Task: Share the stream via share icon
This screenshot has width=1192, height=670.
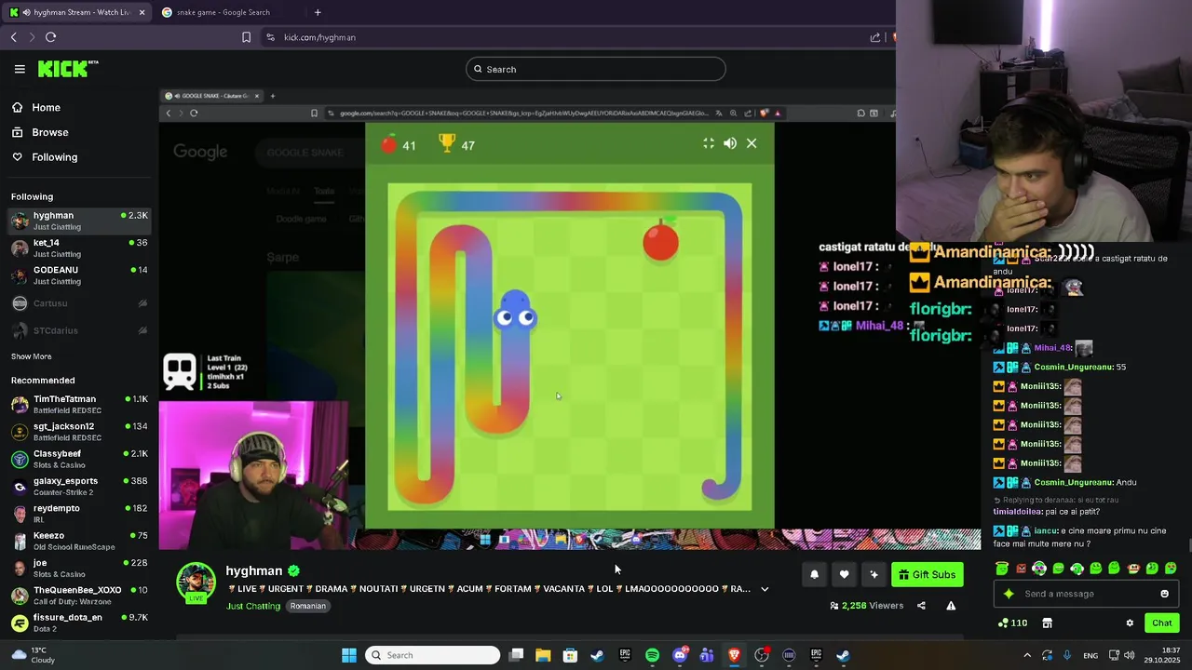Action: pyautogui.click(x=921, y=606)
